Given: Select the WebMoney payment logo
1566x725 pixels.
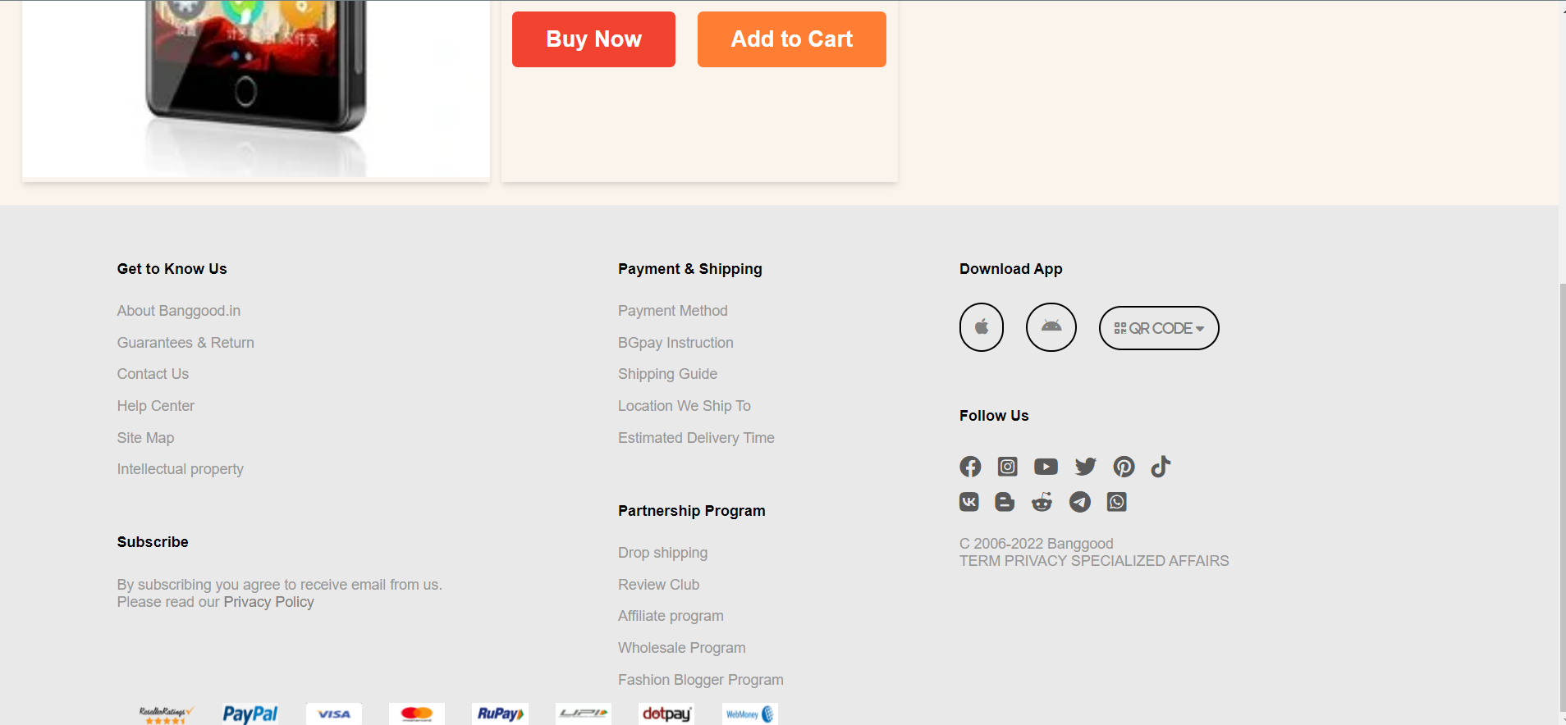Looking at the screenshot, I should point(749,714).
